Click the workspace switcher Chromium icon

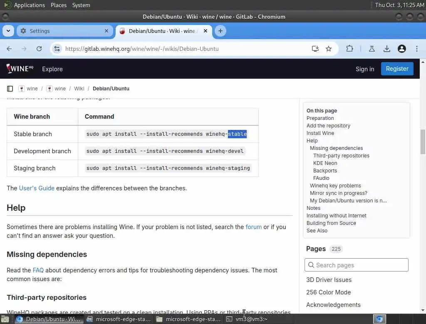(379, 319)
